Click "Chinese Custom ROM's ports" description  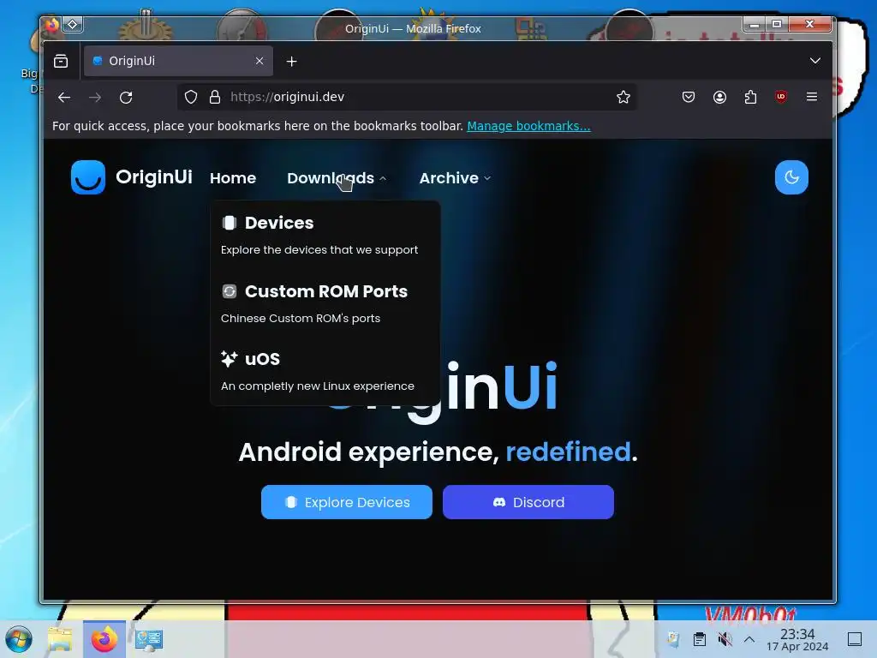(301, 318)
